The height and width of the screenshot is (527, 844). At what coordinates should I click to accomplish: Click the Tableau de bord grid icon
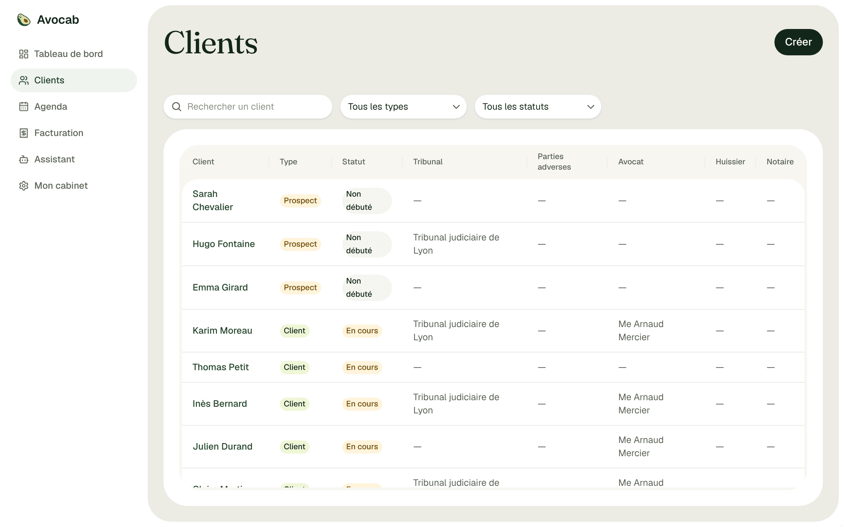(x=24, y=54)
